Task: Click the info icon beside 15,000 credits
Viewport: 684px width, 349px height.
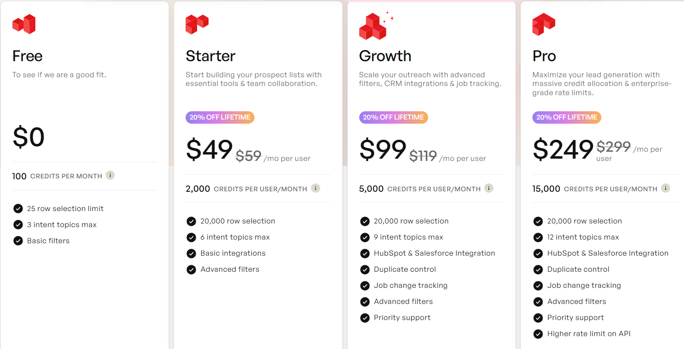Action: tap(665, 188)
